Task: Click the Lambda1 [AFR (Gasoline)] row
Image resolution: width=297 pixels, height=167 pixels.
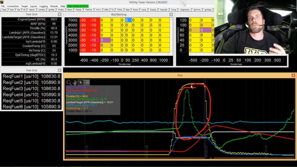Action: click(32, 32)
